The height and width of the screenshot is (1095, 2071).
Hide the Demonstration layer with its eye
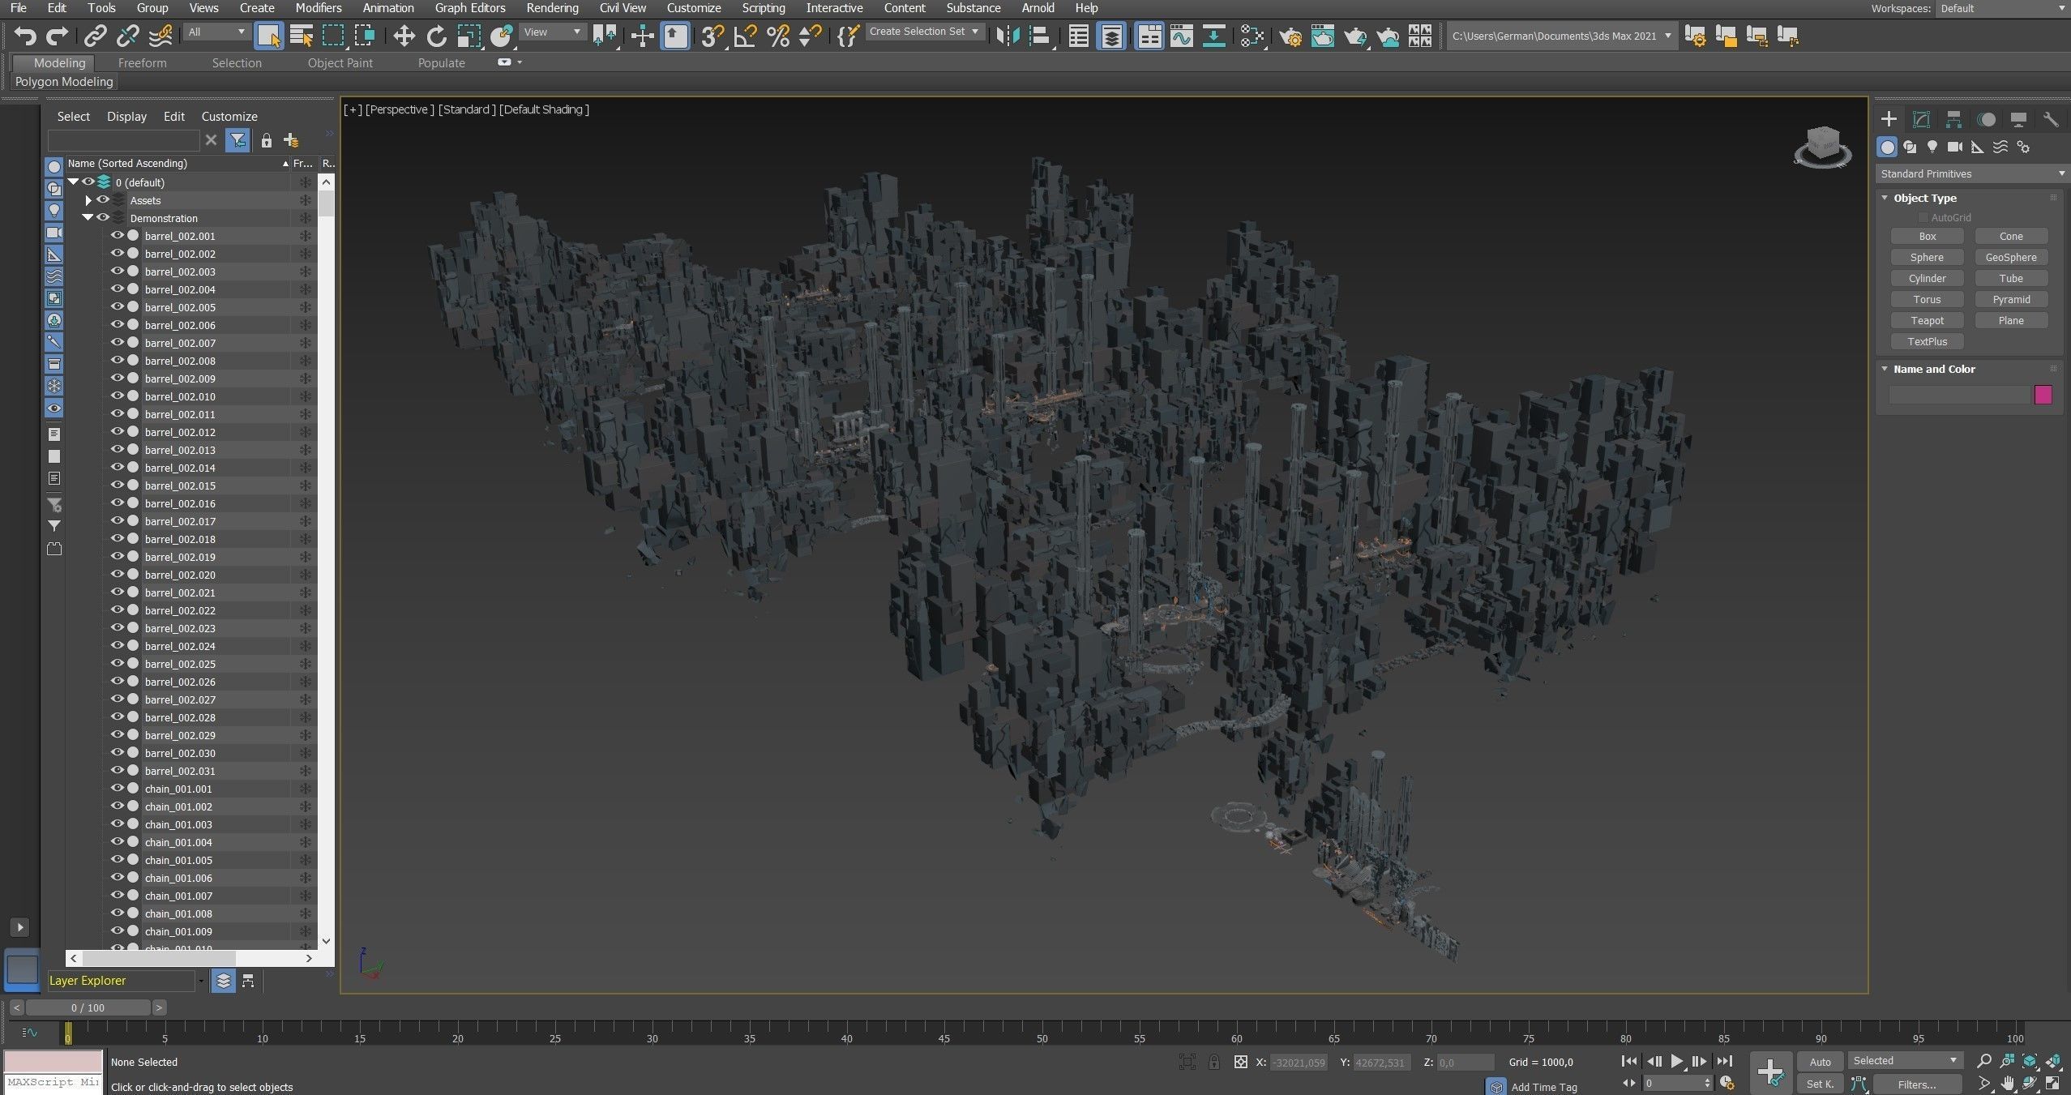pos(103,218)
